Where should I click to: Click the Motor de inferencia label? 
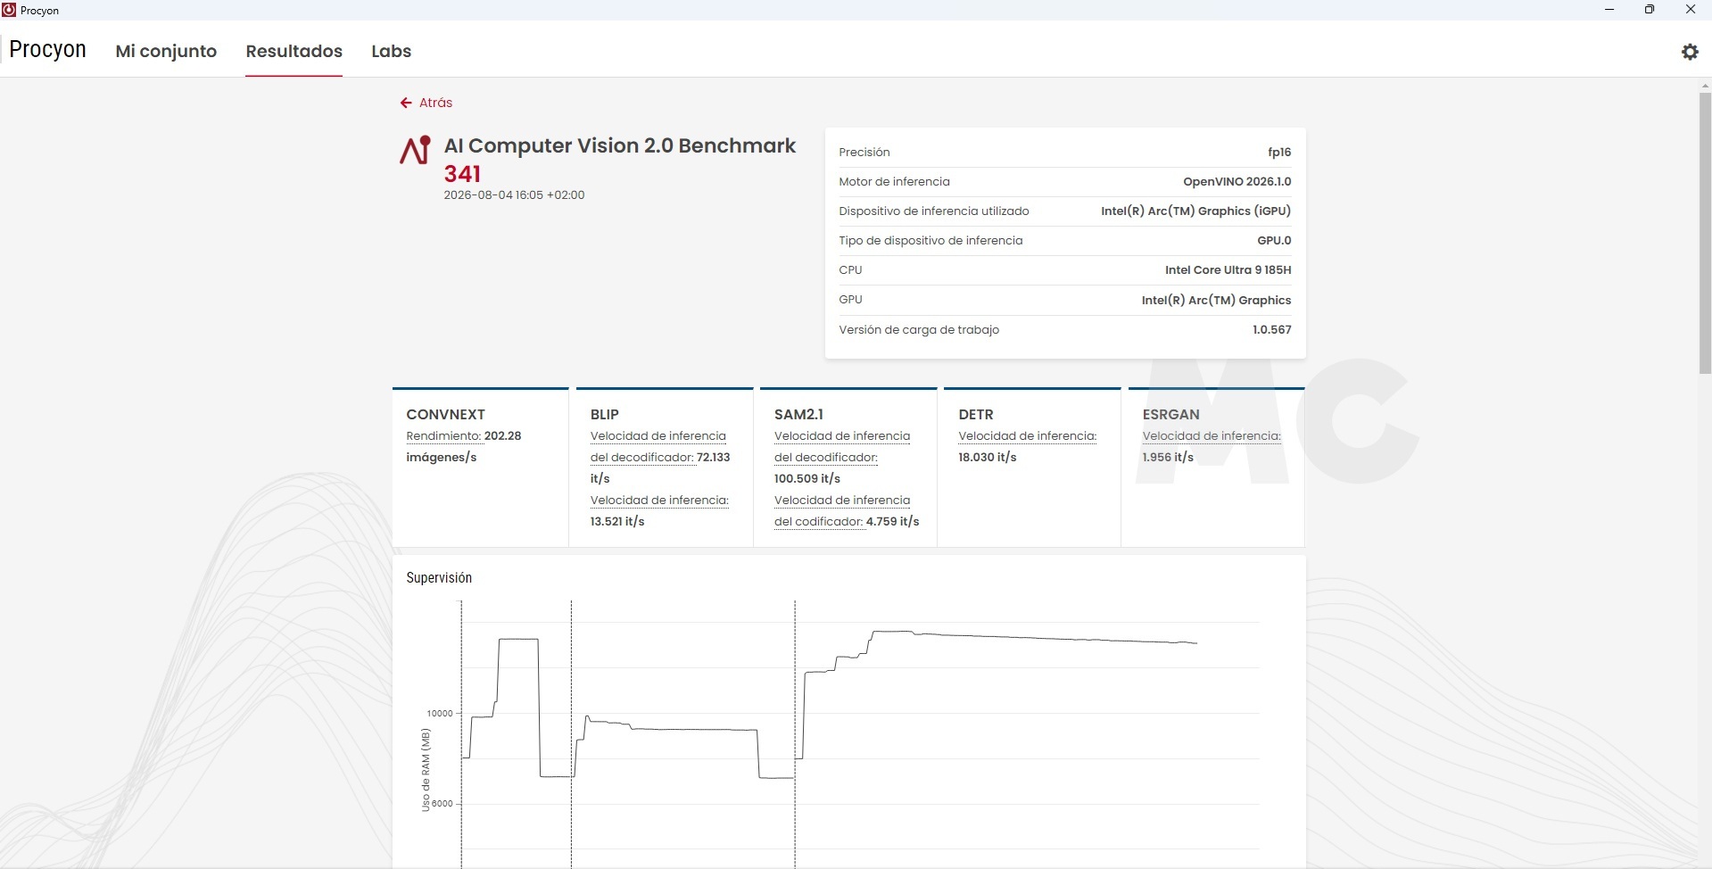click(894, 182)
